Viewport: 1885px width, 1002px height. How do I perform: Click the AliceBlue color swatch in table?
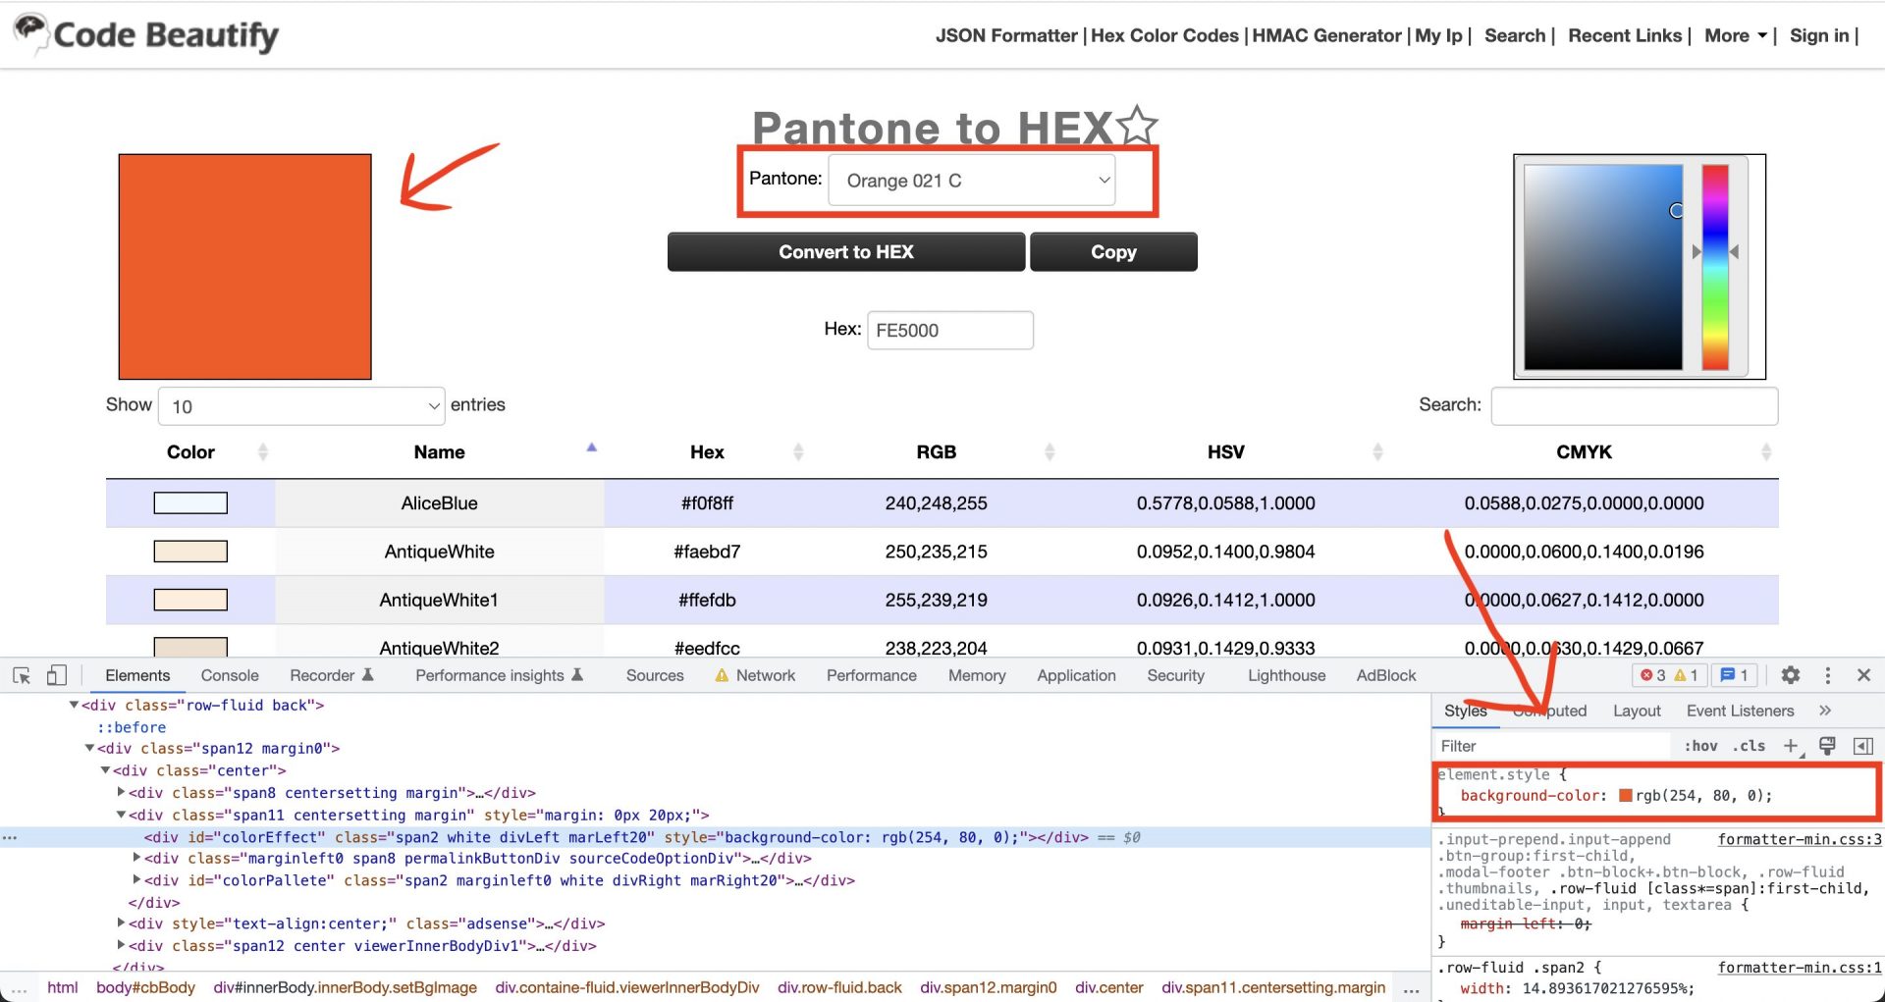pos(190,503)
